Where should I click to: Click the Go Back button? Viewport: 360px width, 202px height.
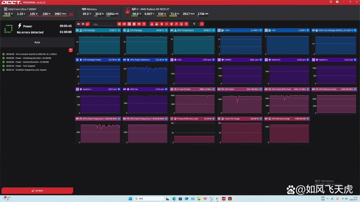(37, 190)
